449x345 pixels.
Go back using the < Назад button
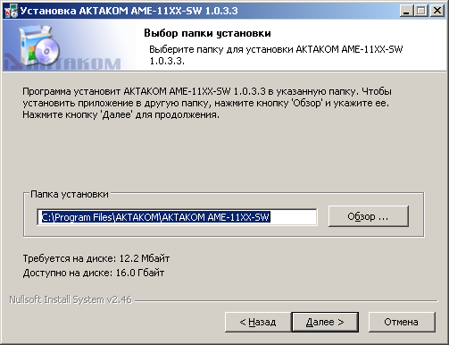click(258, 322)
